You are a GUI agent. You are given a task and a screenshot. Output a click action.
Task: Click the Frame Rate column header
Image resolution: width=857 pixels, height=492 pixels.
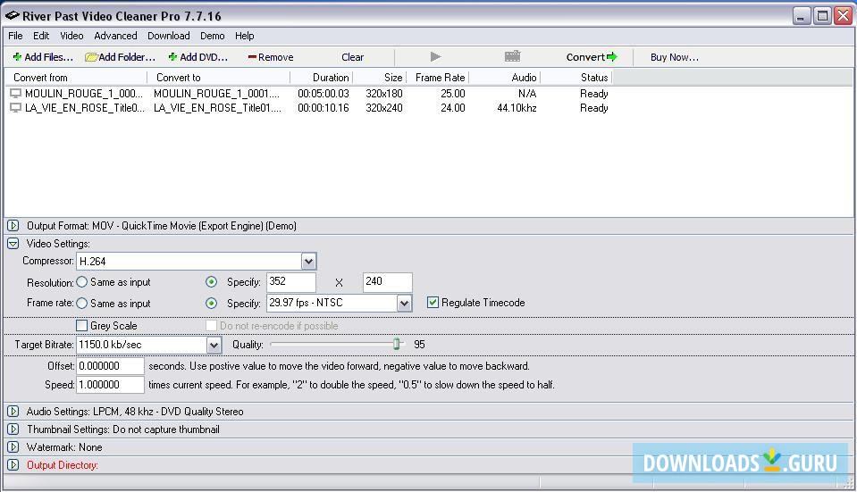pos(438,78)
